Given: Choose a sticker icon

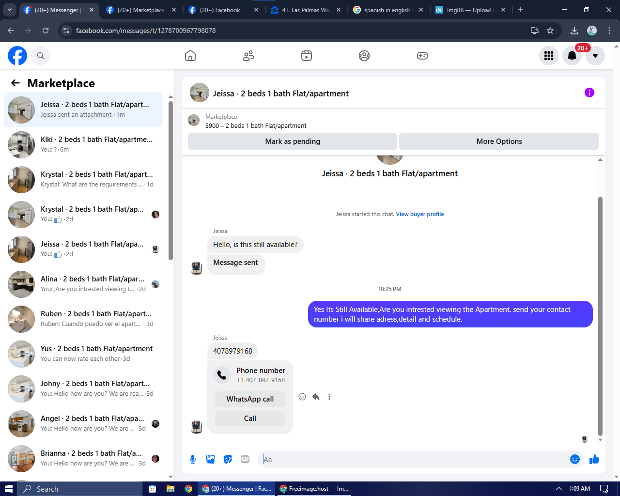Looking at the screenshot, I should click(228, 459).
